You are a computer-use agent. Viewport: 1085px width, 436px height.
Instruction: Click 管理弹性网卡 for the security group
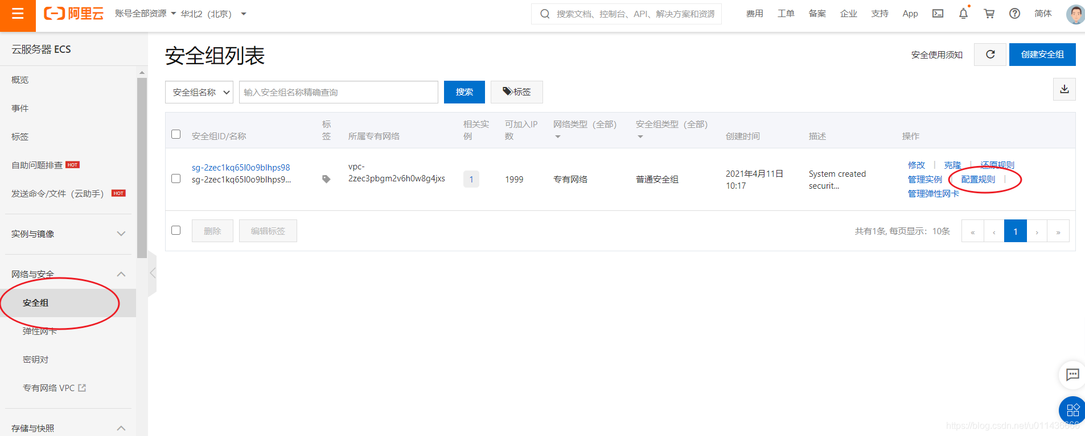click(x=934, y=193)
